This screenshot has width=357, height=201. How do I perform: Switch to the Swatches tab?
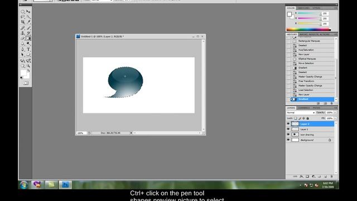tap(303, 8)
